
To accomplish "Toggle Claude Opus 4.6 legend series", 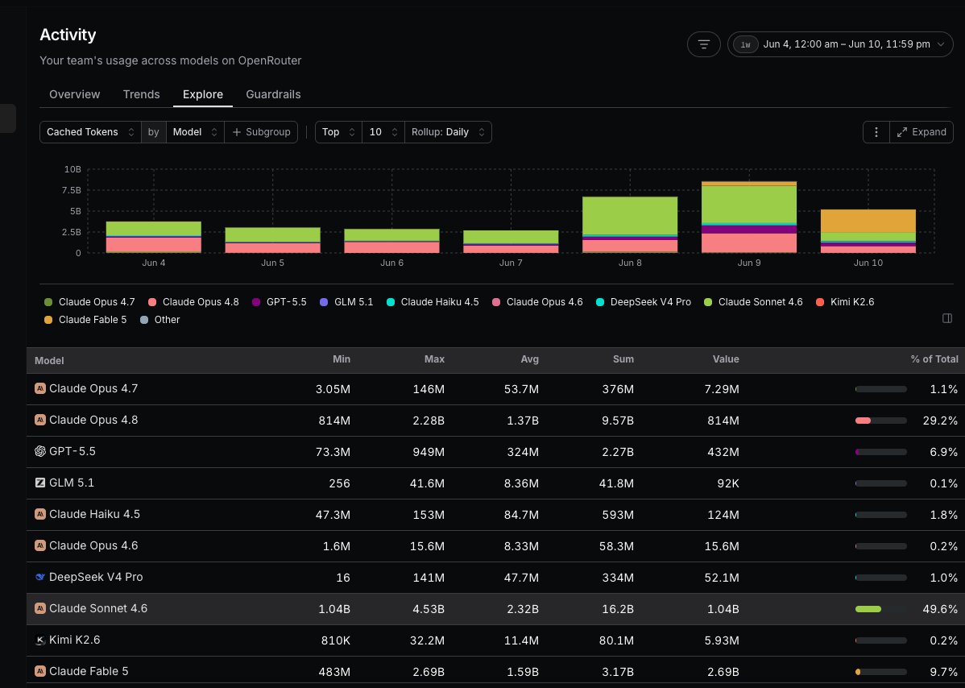I will [x=537, y=302].
